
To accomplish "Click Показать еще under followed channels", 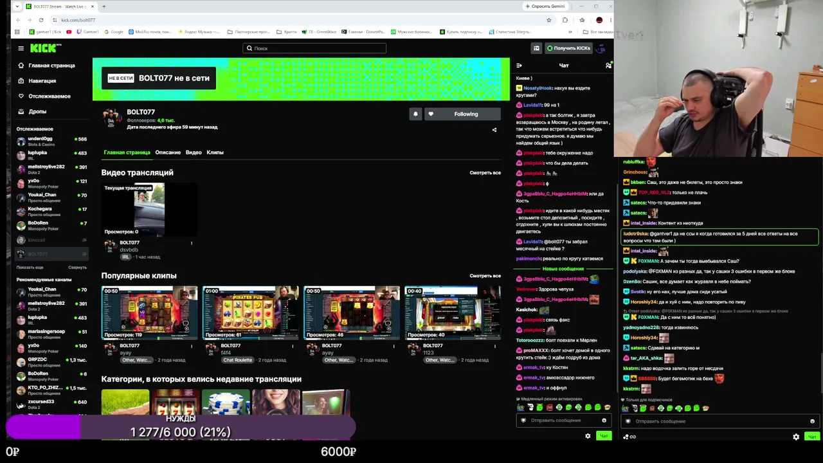I will (30, 268).
